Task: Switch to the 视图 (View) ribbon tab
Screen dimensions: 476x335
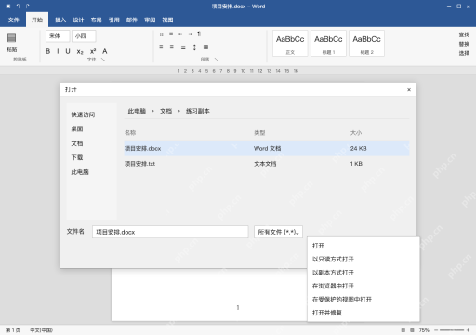Action: pyautogui.click(x=167, y=20)
